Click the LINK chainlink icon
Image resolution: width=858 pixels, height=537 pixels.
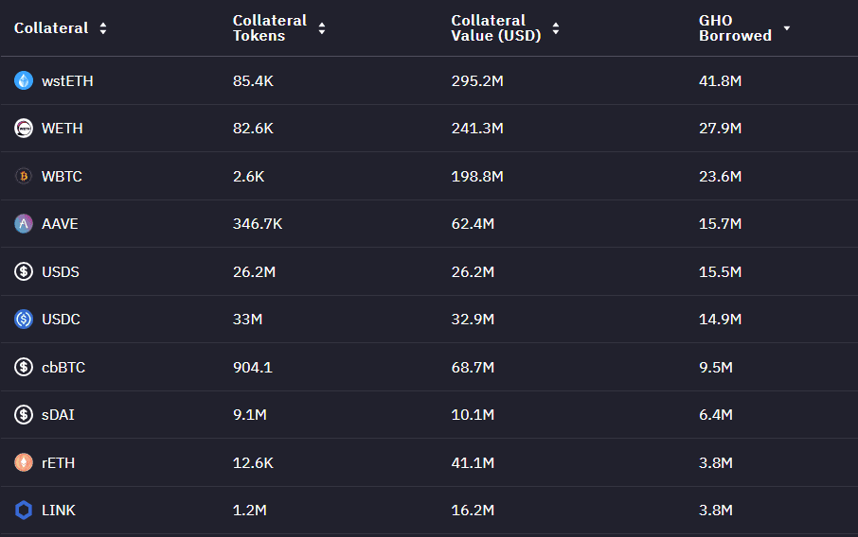pos(24,511)
